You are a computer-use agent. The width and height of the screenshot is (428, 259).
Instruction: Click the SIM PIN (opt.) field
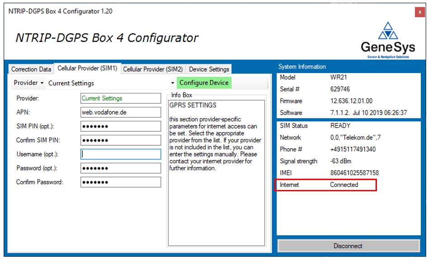(121, 126)
